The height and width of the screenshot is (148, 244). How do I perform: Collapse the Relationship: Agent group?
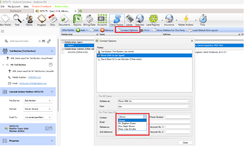click(62, 42)
